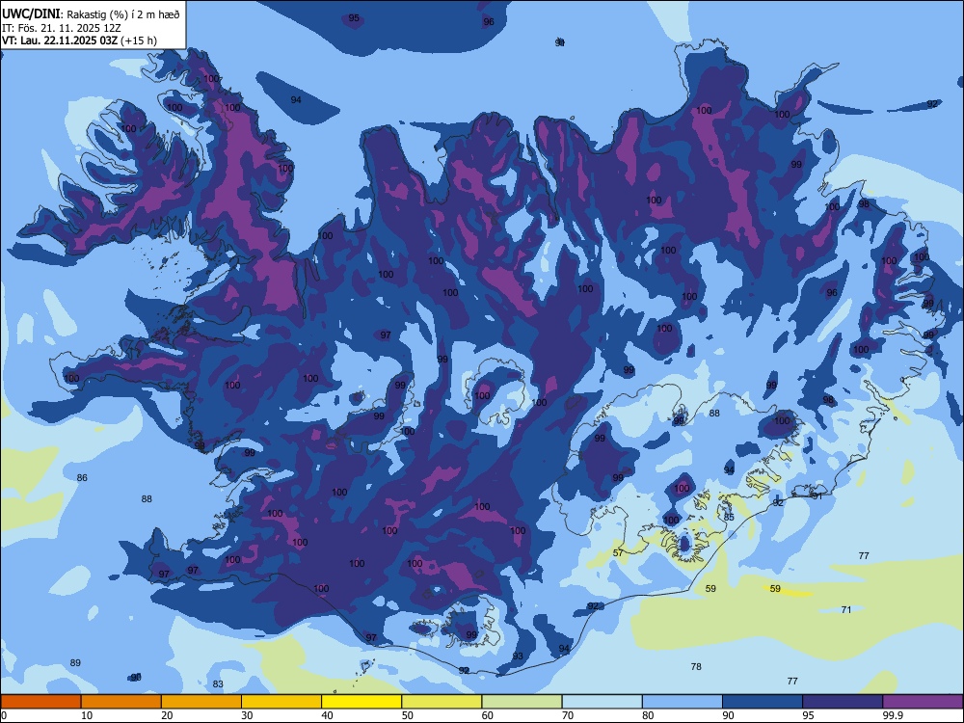Select the pale blue 70–80 legend swatch
Viewport: 964px width, 723px height.
pos(602,702)
